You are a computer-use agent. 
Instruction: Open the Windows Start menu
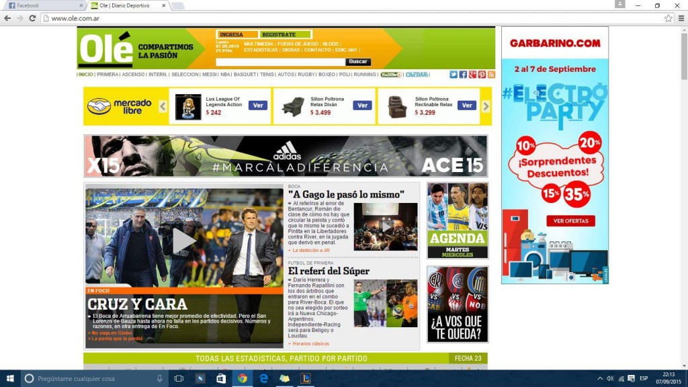point(10,378)
